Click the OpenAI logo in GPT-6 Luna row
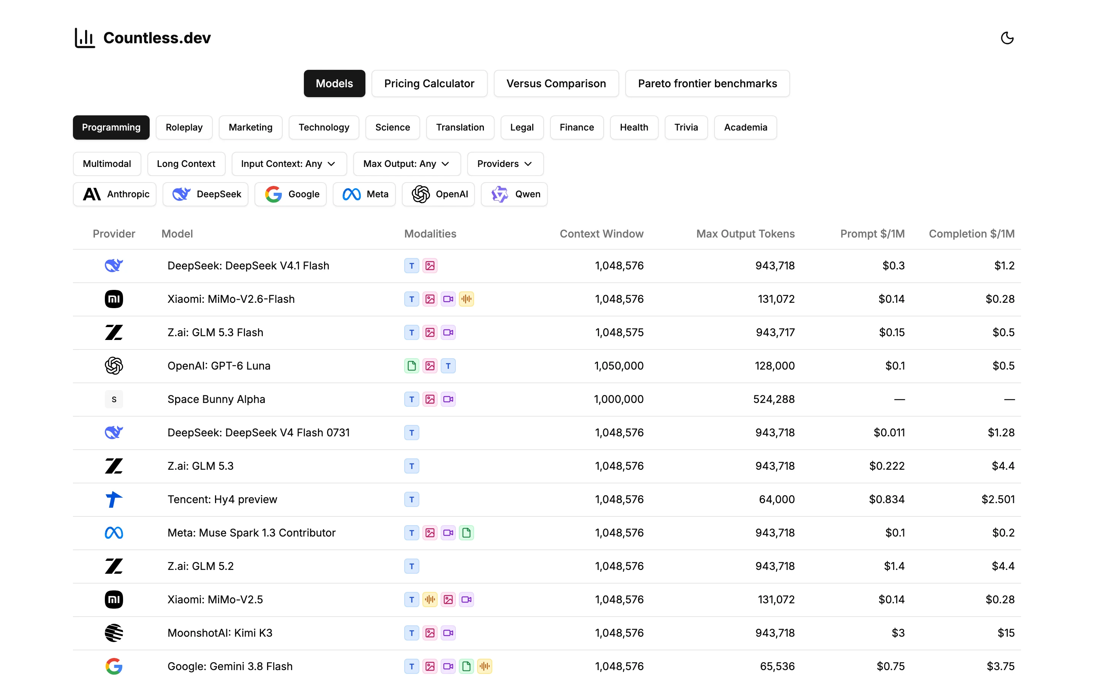1094x683 pixels. pyautogui.click(x=114, y=365)
